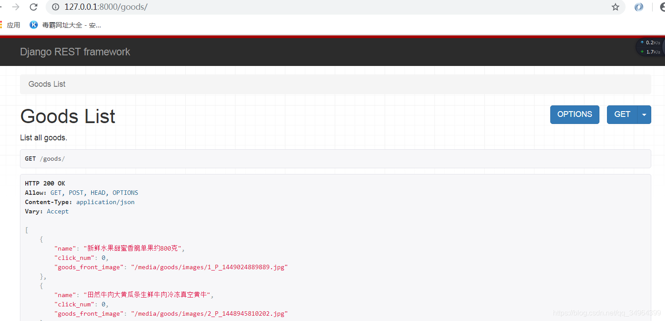This screenshot has width=665, height=321.
Task: Bookmark this page with the star icon
Action: [x=615, y=7]
